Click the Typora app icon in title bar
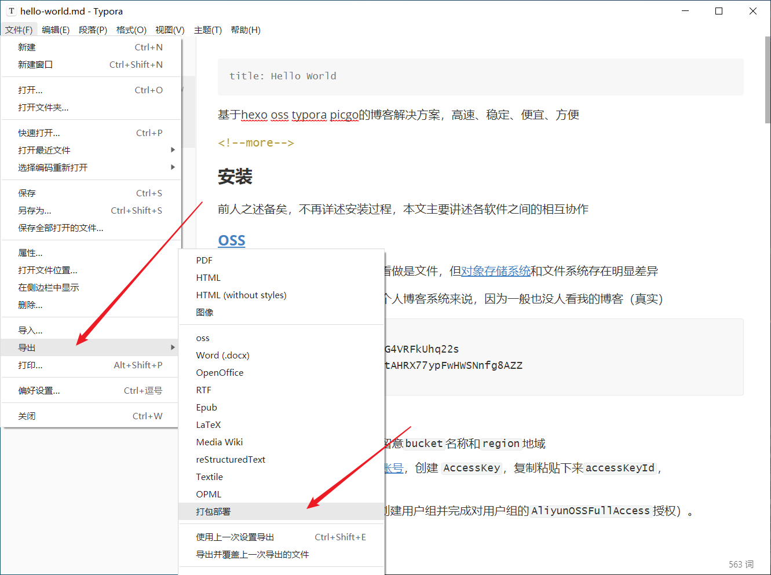Screen dimensions: 771x575 (x=11, y=11)
